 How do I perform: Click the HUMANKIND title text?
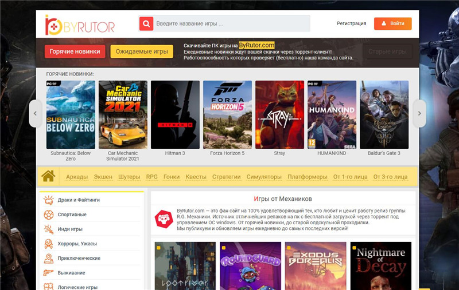pyautogui.click(x=332, y=153)
